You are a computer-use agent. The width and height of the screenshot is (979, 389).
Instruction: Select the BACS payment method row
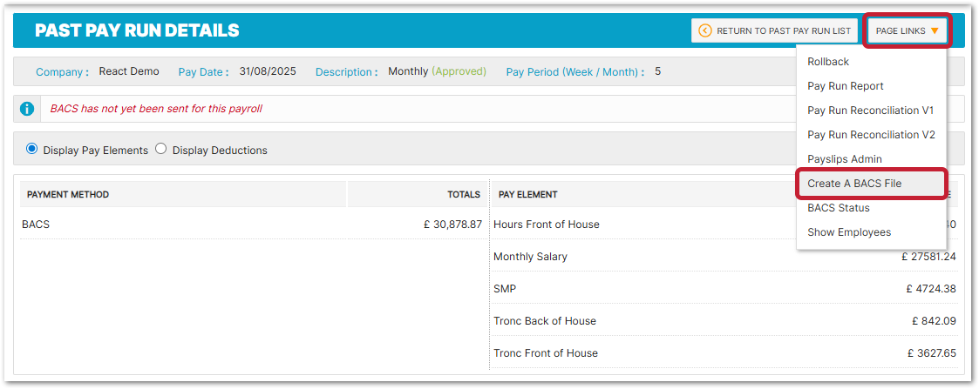(x=36, y=225)
